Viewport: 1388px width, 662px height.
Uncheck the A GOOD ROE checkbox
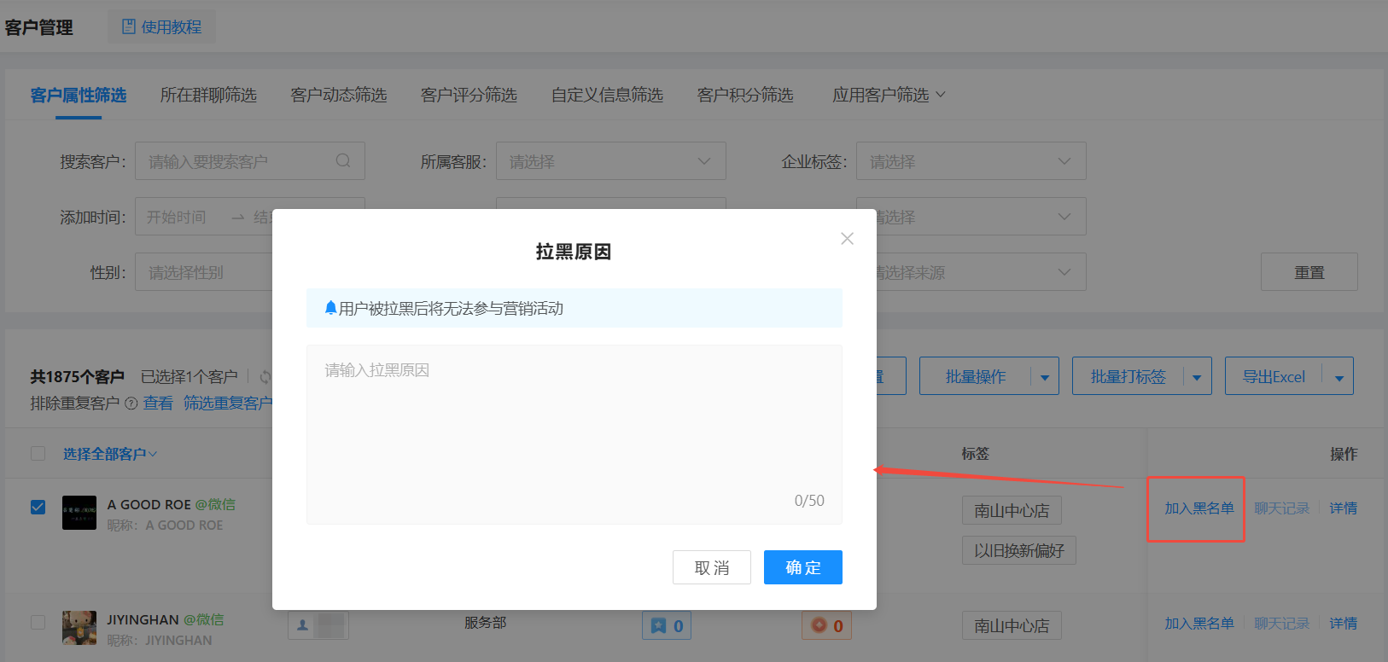pos(38,507)
